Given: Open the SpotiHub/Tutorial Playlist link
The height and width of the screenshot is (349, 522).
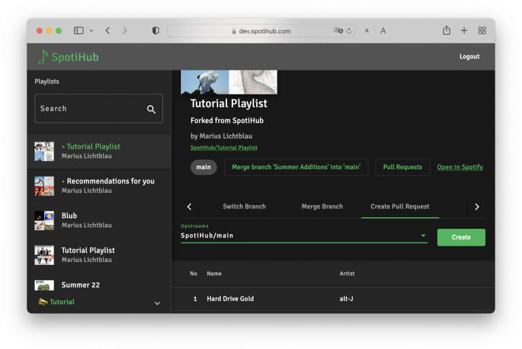Looking at the screenshot, I should [x=224, y=147].
